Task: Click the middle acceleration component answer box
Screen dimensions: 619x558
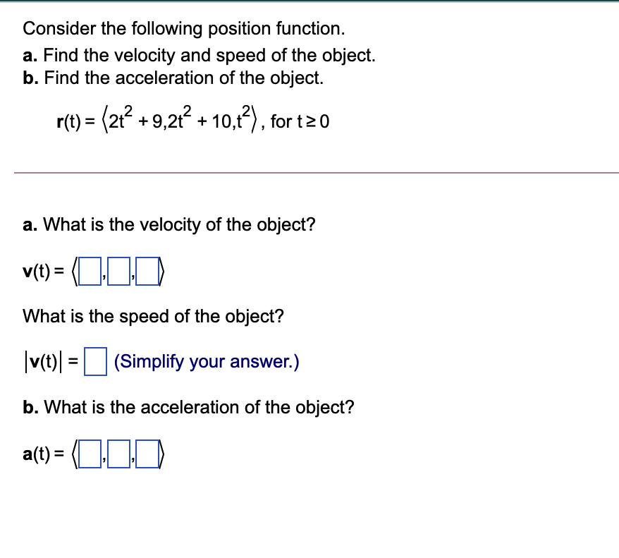Action: tap(118, 455)
